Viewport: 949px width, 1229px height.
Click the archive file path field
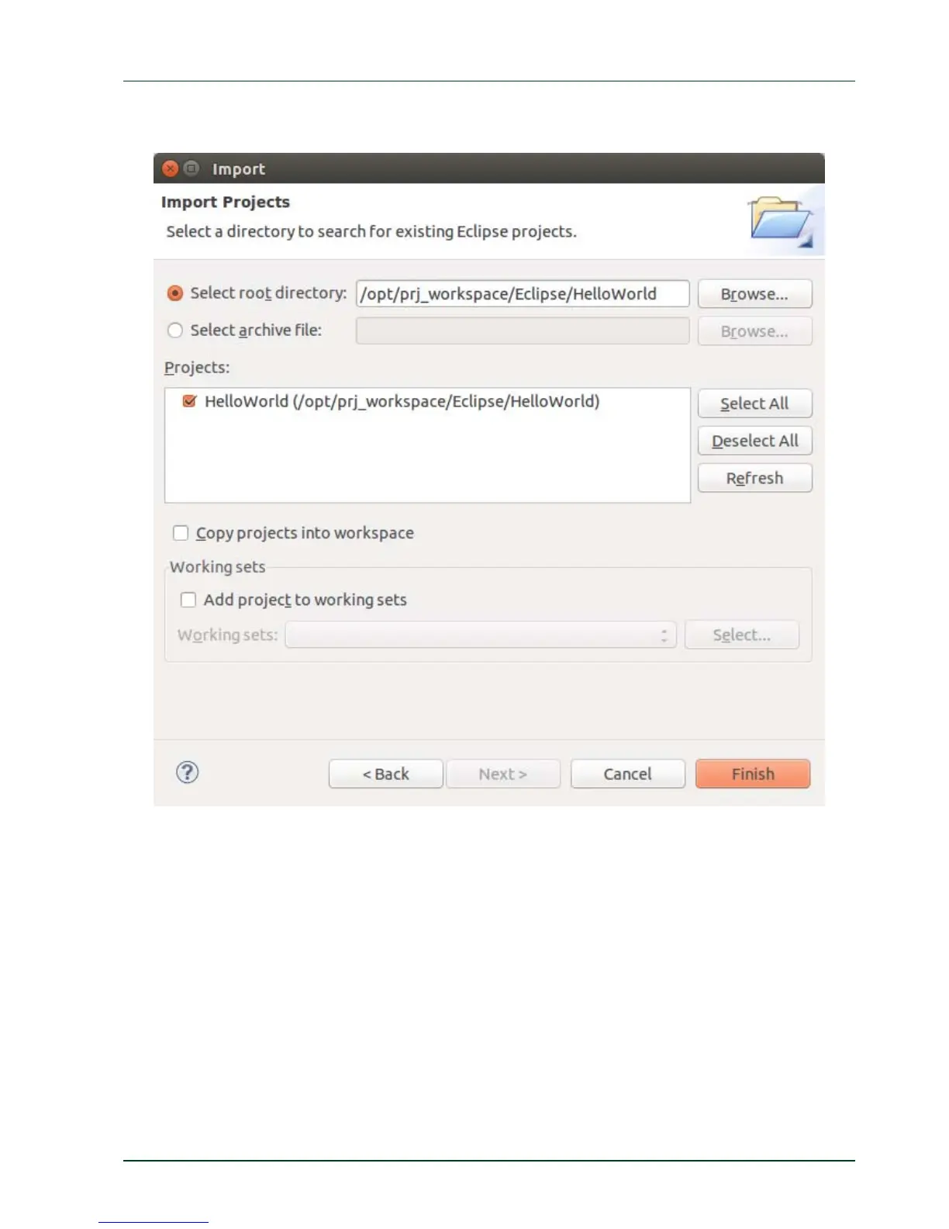tap(523, 331)
